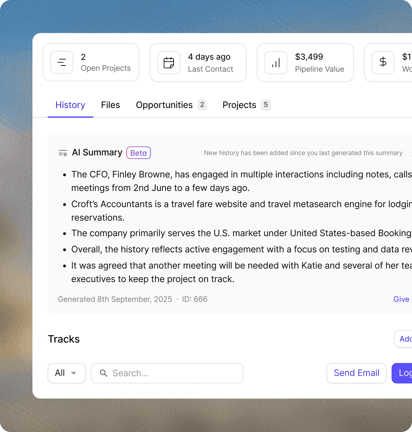
Task: Click the search magnifier icon in Tracks
Action: pyautogui.click(x=104, y=373)
